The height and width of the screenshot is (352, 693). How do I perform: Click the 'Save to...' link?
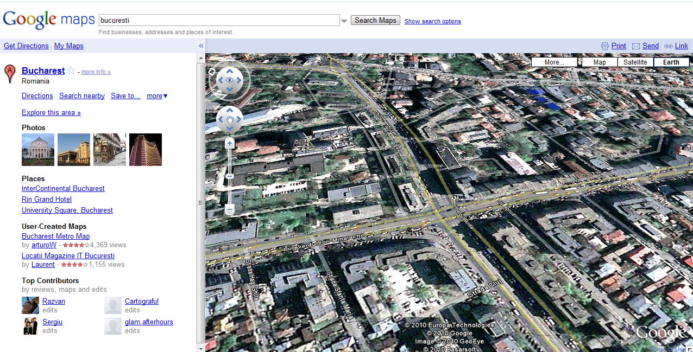click(x=125, y=96)
